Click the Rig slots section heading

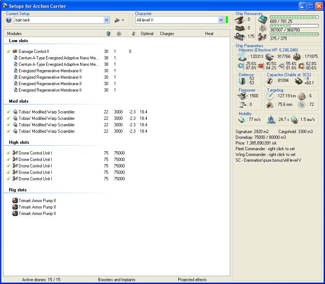point(18,190)
